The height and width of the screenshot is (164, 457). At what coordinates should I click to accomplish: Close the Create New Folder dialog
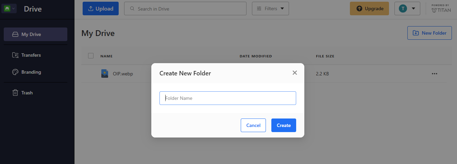click(x=295, y=73)
